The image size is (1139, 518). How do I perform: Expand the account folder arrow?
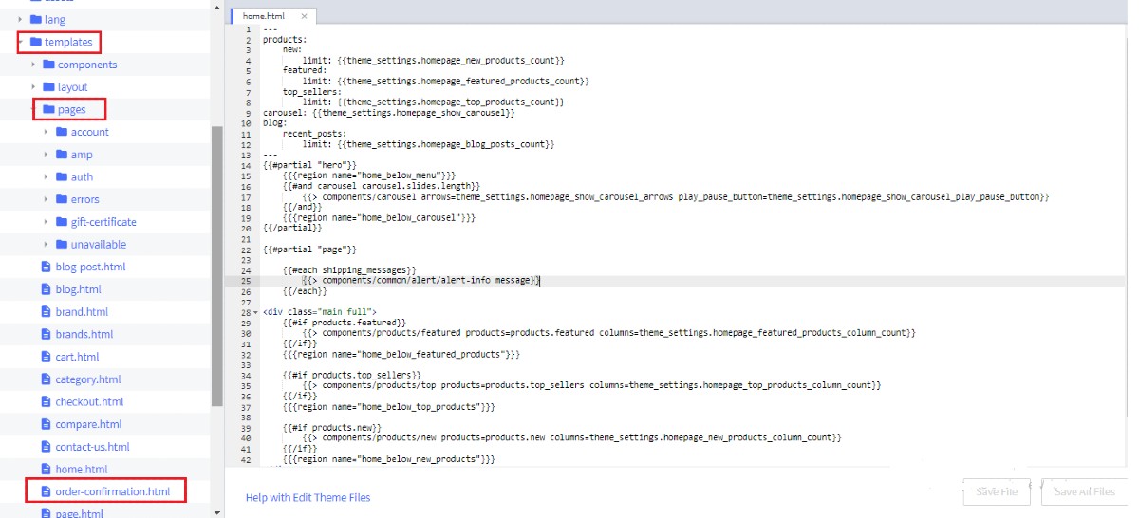47,132
